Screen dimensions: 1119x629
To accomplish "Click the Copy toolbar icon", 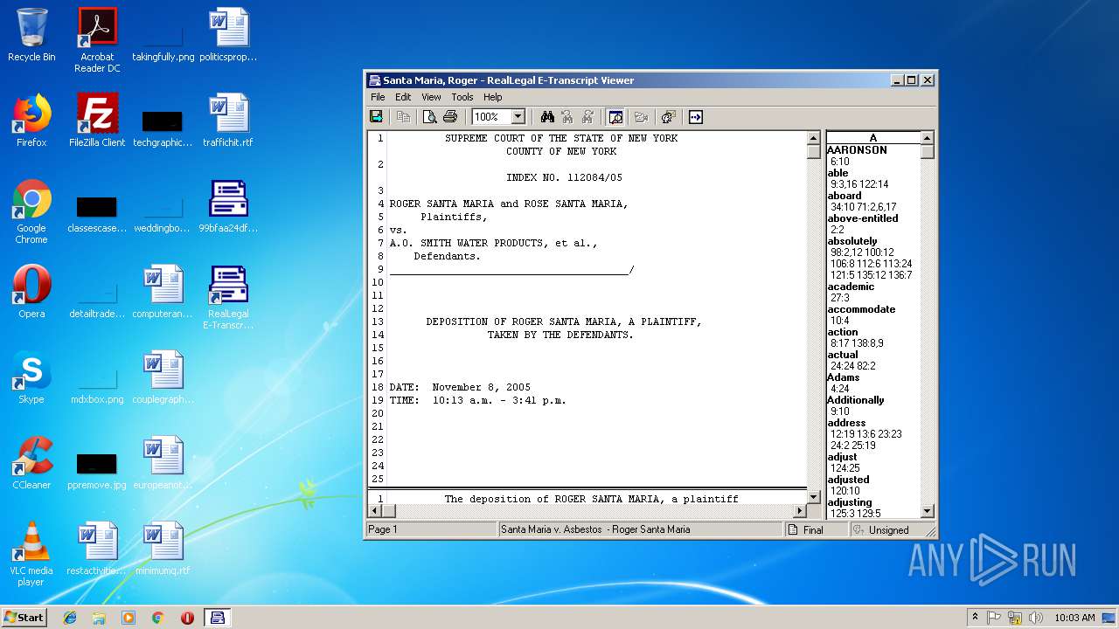I will pyautogui.click(x=403, y=117).
